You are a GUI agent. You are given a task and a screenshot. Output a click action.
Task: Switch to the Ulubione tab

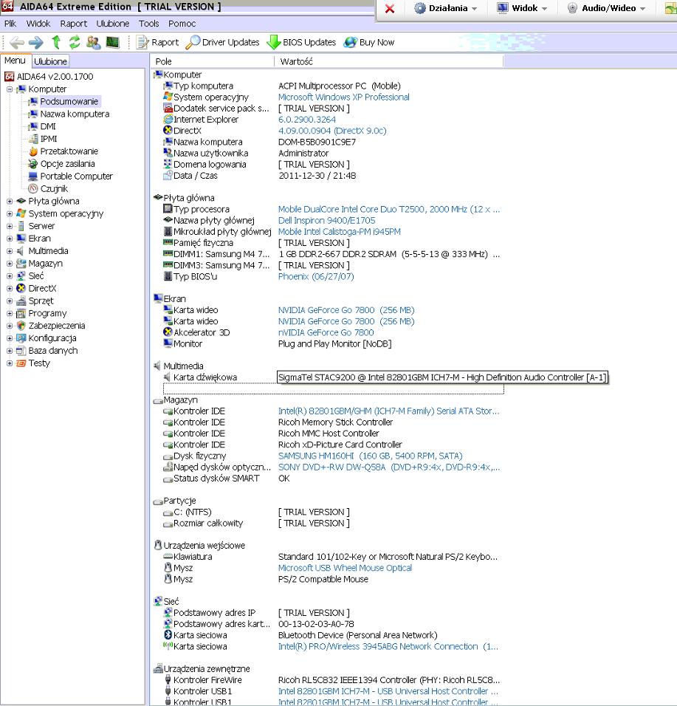pos(50,61)
